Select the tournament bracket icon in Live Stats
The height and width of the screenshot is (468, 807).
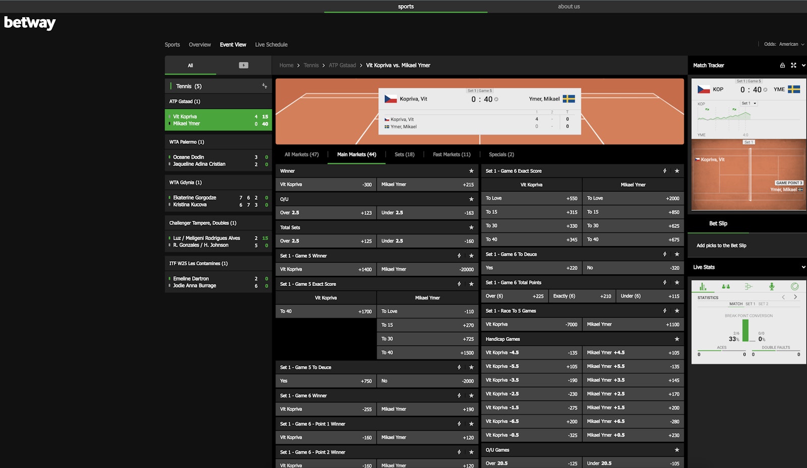[x=748, y=286]
